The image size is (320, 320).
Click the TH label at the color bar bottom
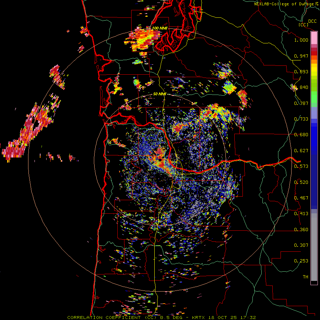point(305,277)
